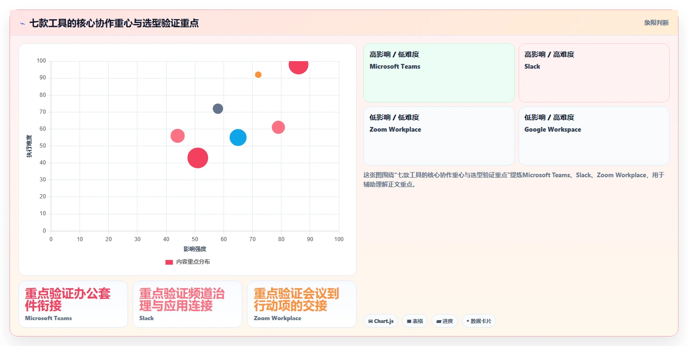Toggle the 内容重点分布 legend entry
Screen dimensions: 688x346
(188, 262)
